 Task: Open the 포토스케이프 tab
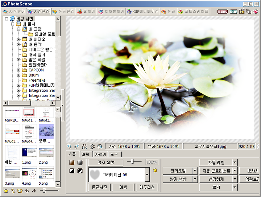pyautogui.click(x=193, y=12)
